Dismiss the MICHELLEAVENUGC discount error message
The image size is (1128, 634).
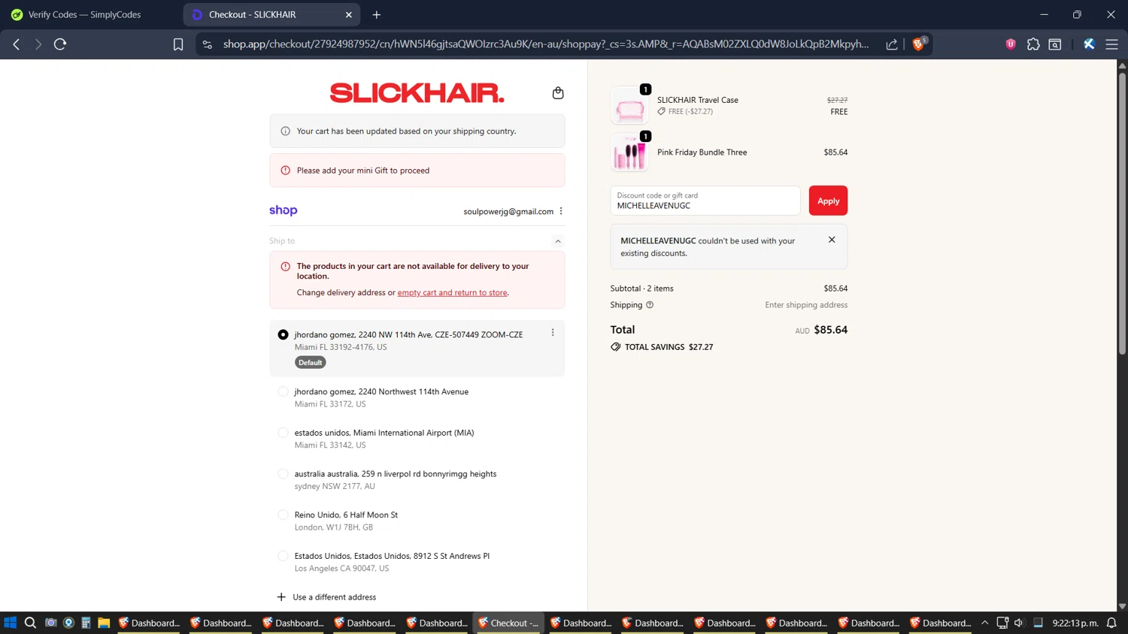coord(832,240)
